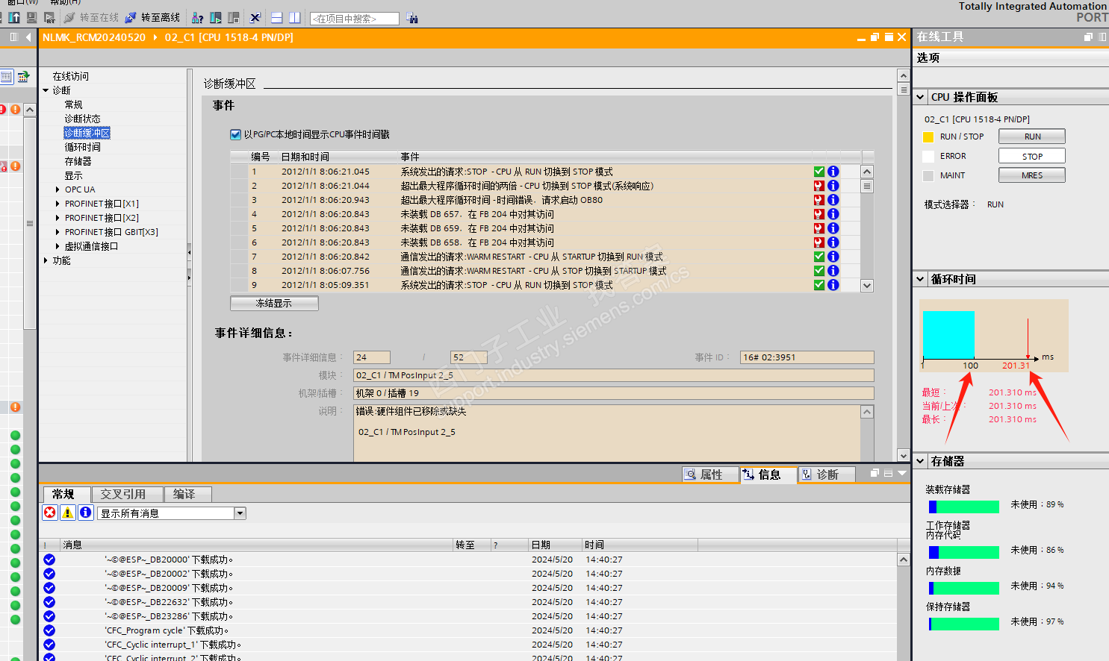Collapse the 诊断 tree node
Image resolution: width=1109 pixels, height=661 pixels.
coord(46,90)
